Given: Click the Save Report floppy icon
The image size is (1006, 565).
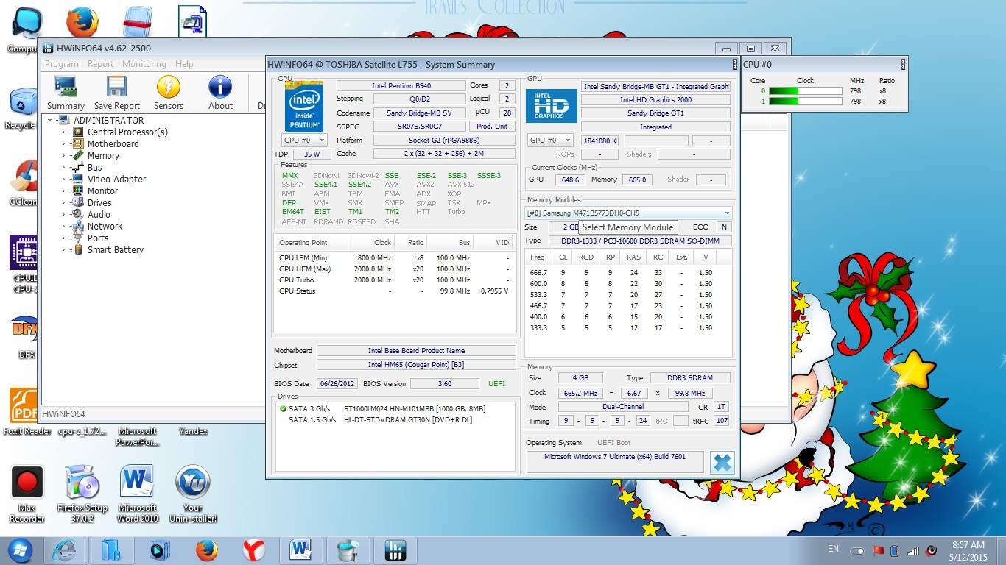Looking at the screenshot, I should pos(117,93).
